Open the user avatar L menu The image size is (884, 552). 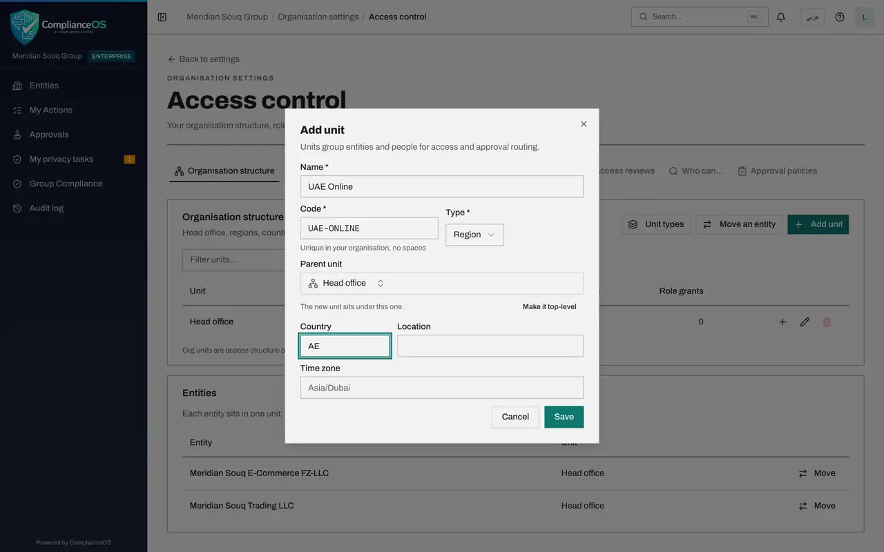[x=864, y=17]
